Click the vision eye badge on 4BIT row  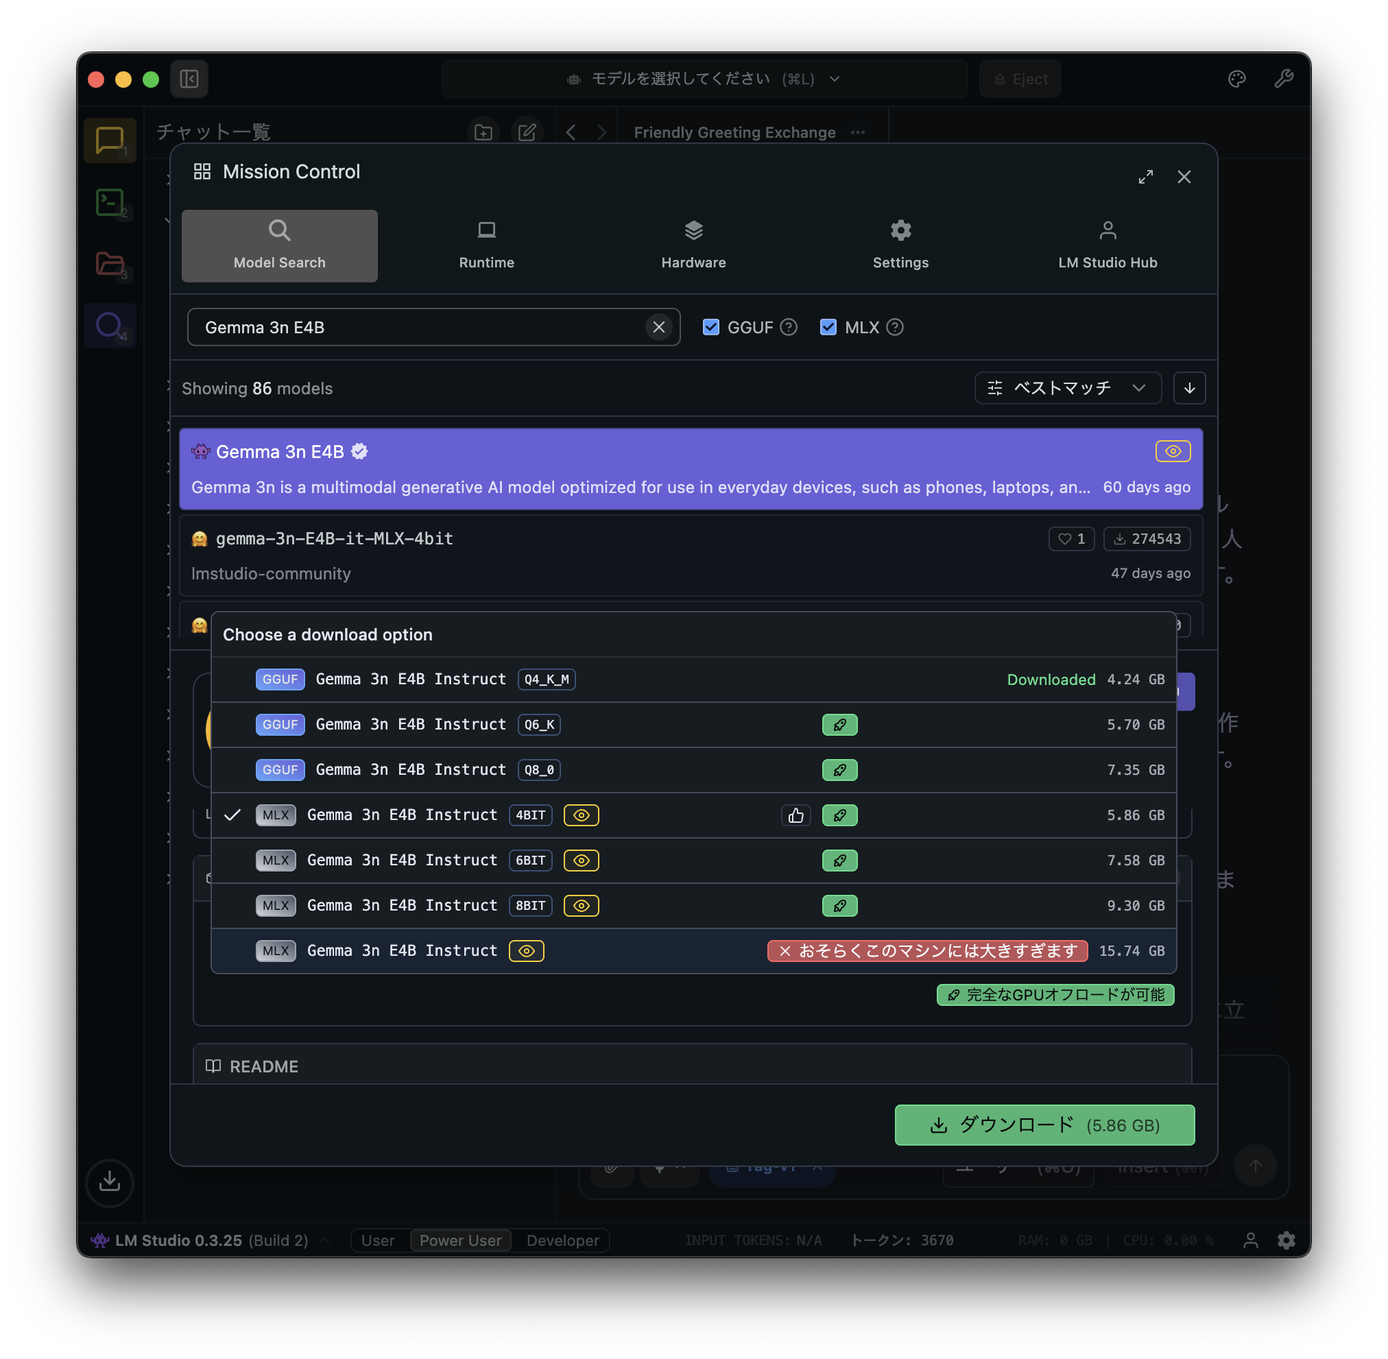click(x=581, y=815)
